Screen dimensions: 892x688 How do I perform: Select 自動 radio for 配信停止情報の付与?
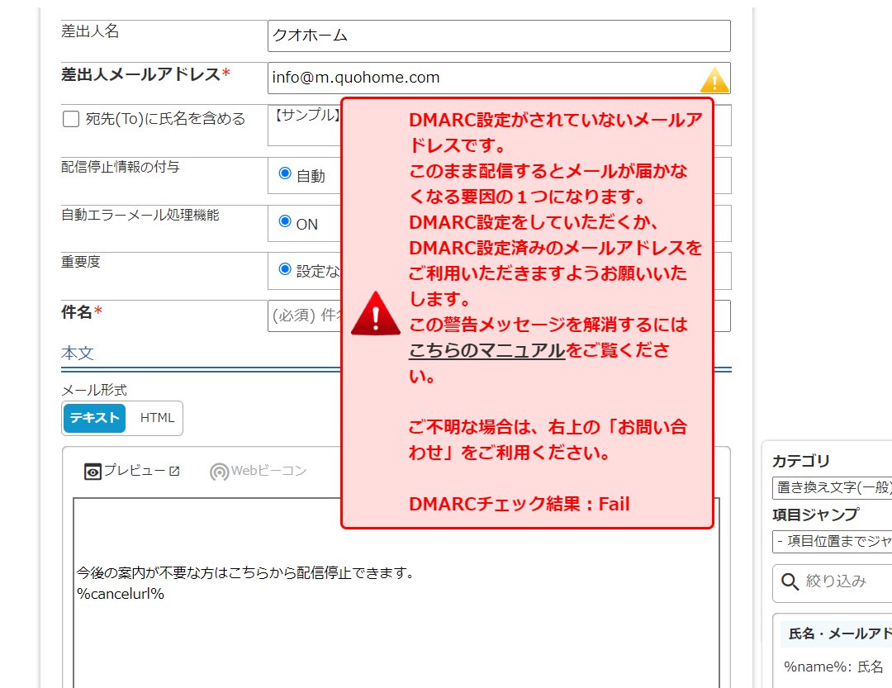point(286,173)
